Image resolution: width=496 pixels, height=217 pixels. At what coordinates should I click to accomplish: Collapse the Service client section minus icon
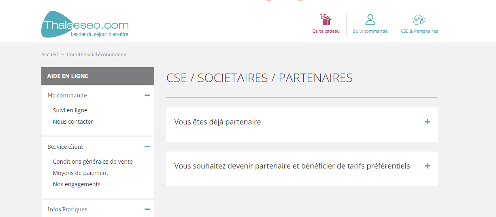pos(147,147)
